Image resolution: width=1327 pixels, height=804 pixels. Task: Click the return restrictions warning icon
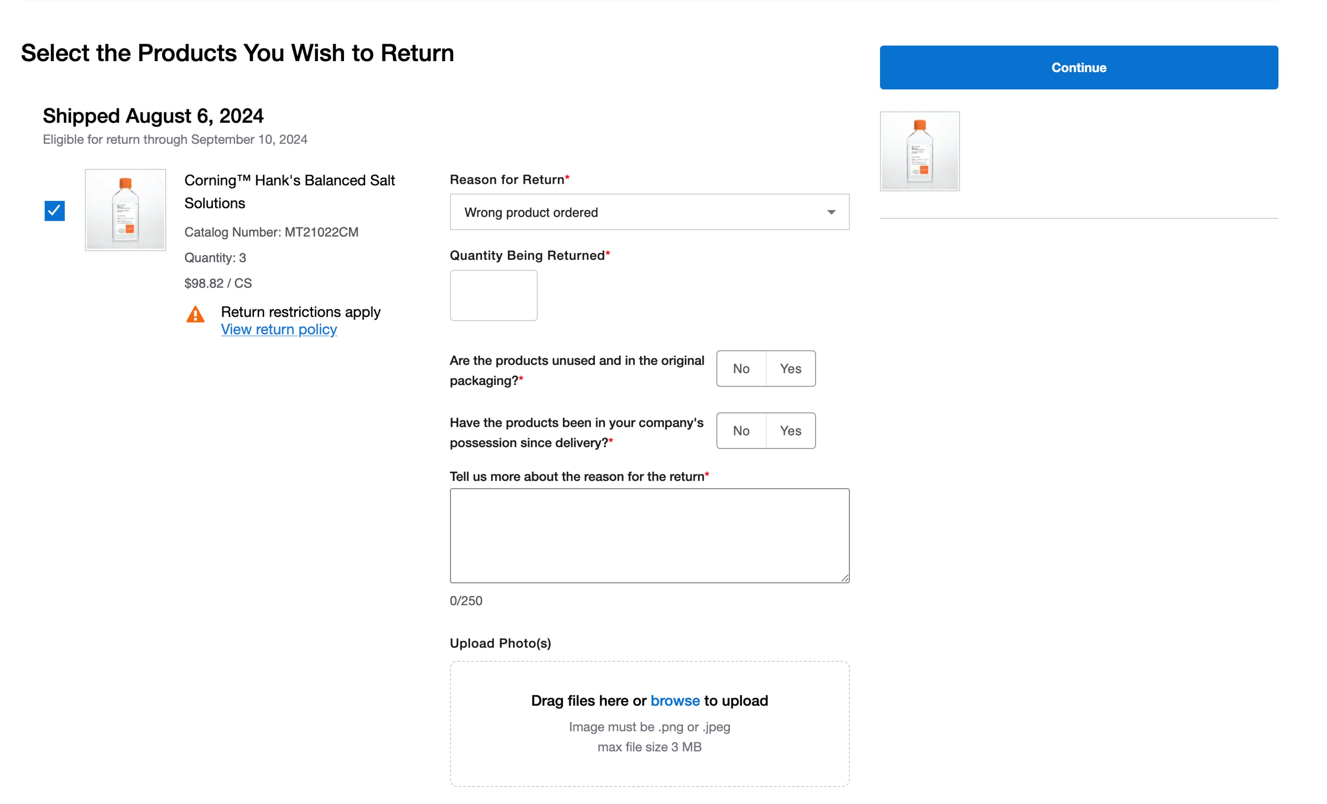[x=196, y=315]
